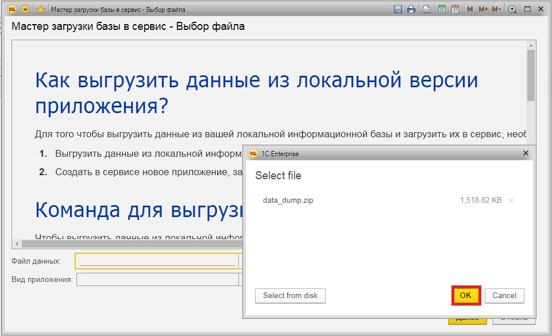Click the Вид приложения field
552x336 pixels.
pos(158,280)
